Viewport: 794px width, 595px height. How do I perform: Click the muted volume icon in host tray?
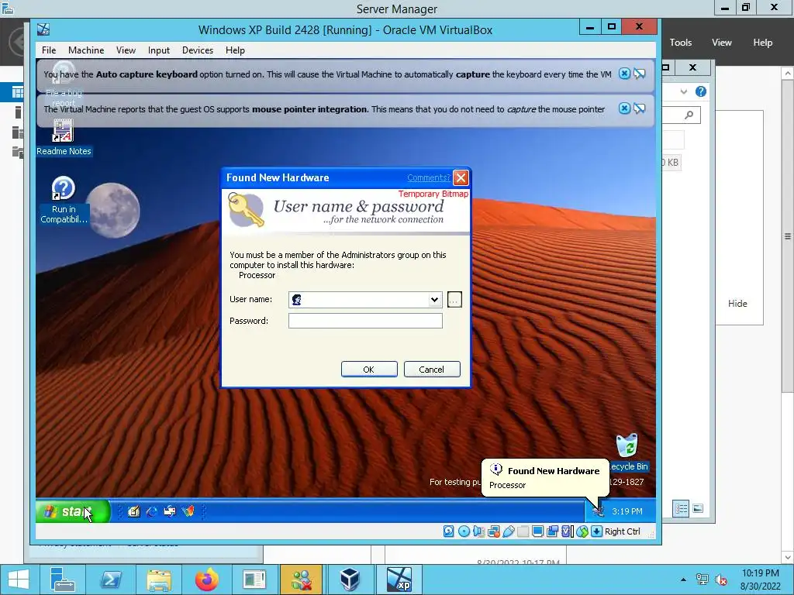(720, 580)
